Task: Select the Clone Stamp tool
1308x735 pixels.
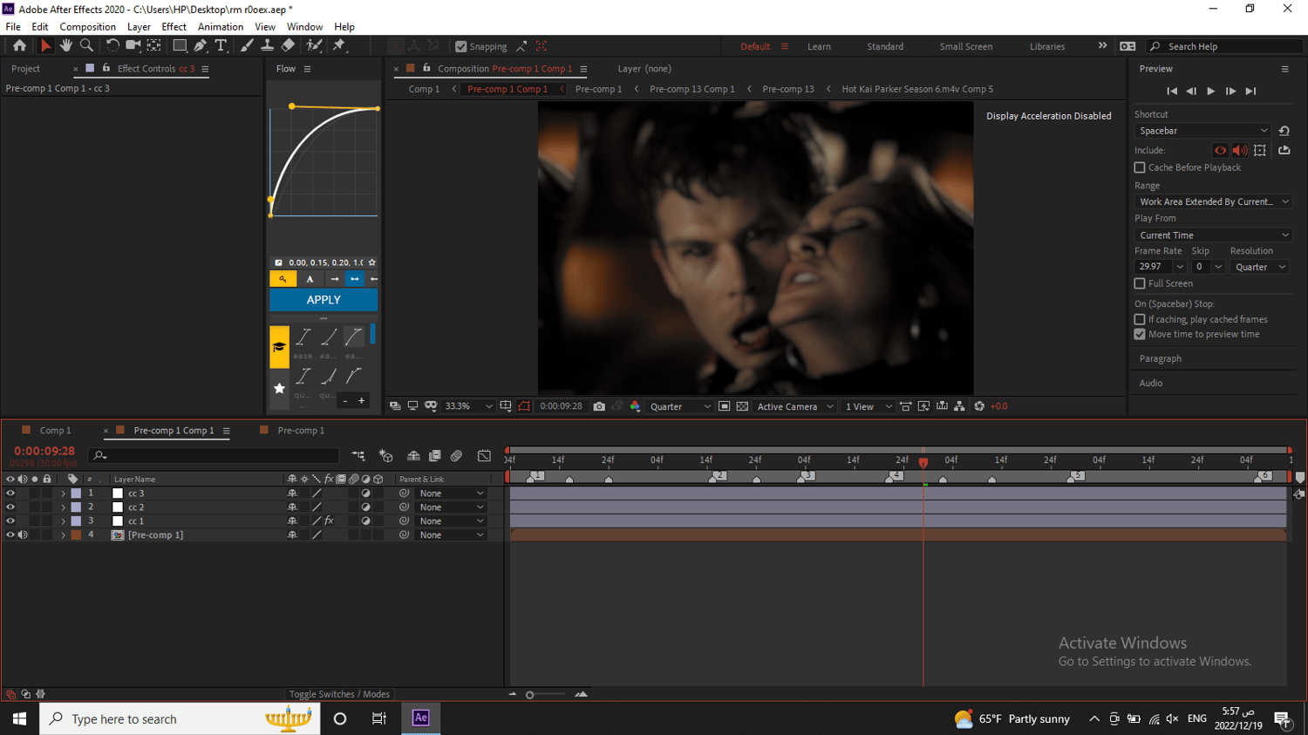Action: pyautogui.click(x=267, y=46)
